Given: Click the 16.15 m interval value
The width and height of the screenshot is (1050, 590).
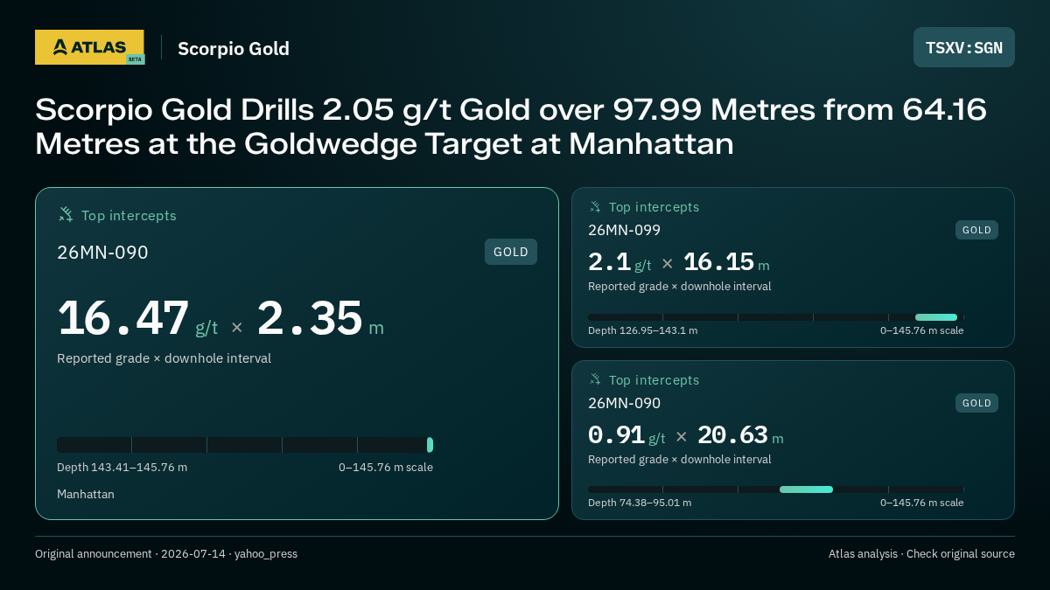Looking at the screenshot, I should pos(726,262).
